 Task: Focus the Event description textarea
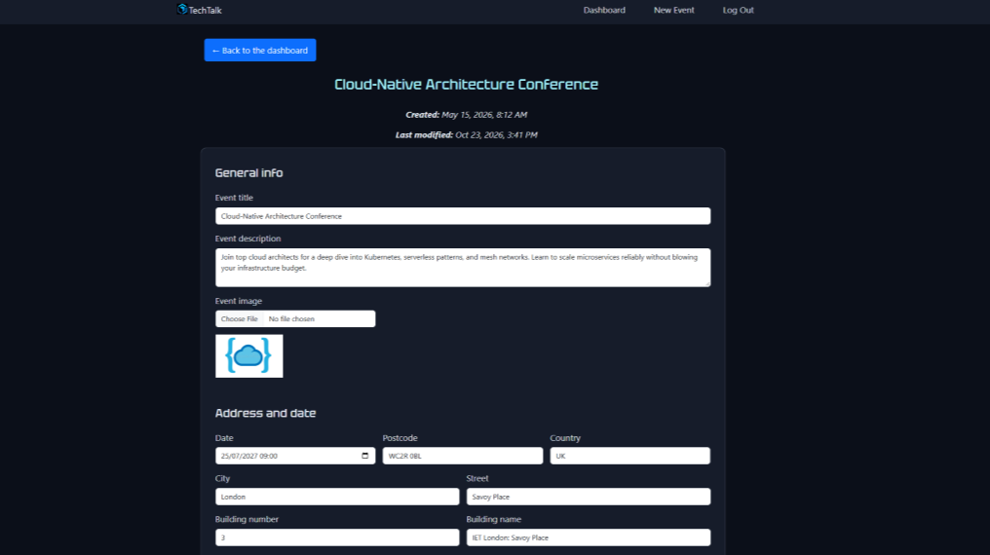coord(463,268)
